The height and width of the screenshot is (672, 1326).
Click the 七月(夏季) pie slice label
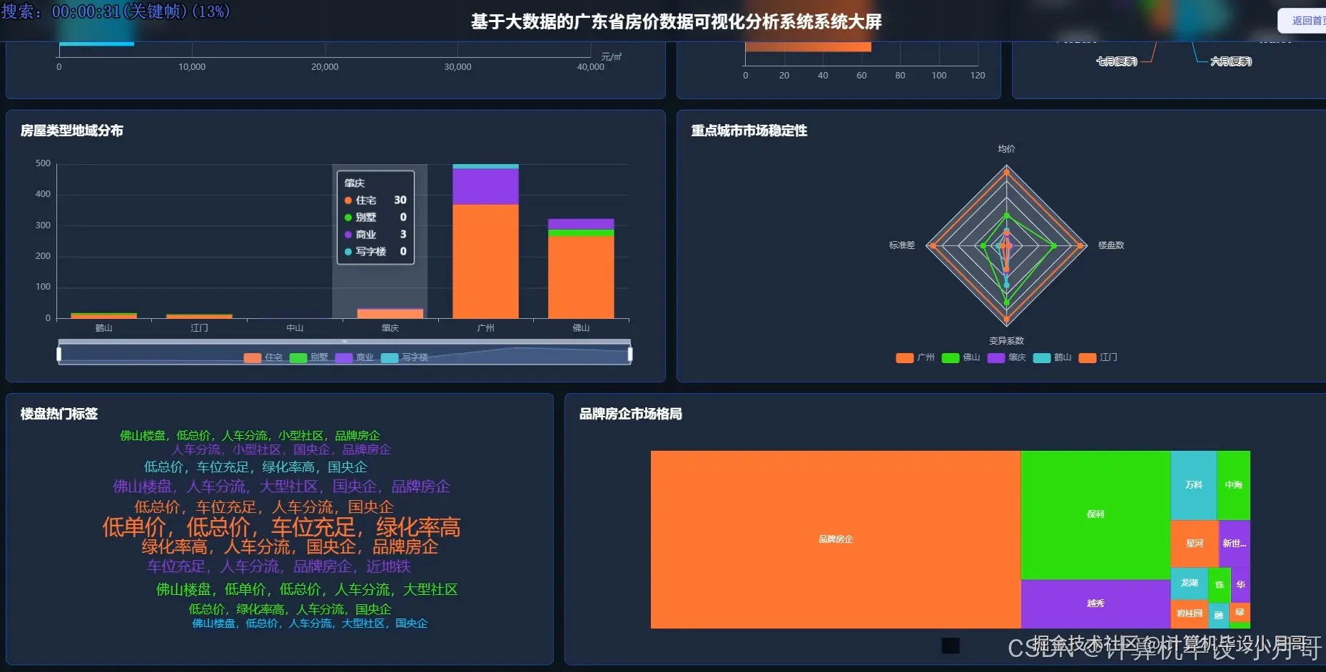[x=1115, y=61]
